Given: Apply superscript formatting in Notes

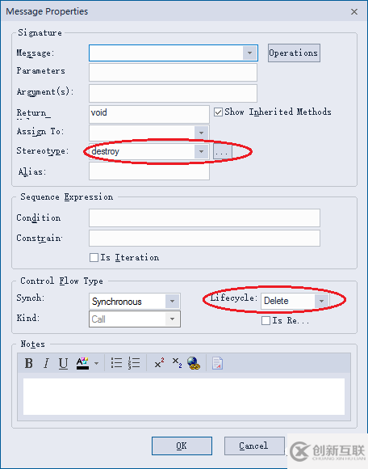Looking at the screenshot, I should [159, 363].
